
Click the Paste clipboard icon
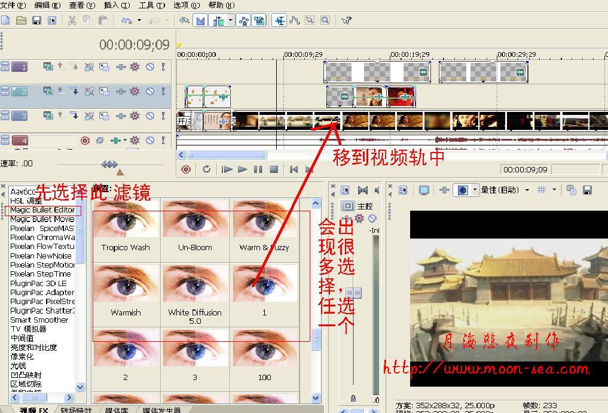point(103,20)
